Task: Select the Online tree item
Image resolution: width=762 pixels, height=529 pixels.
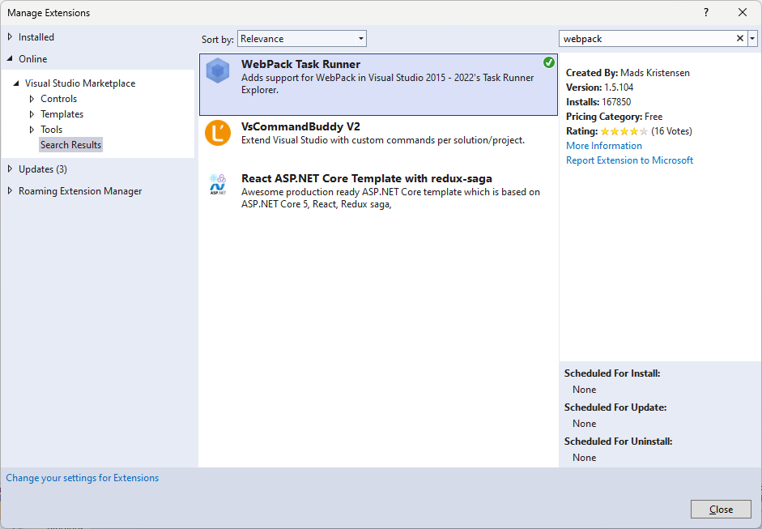Action: [32, 59]
